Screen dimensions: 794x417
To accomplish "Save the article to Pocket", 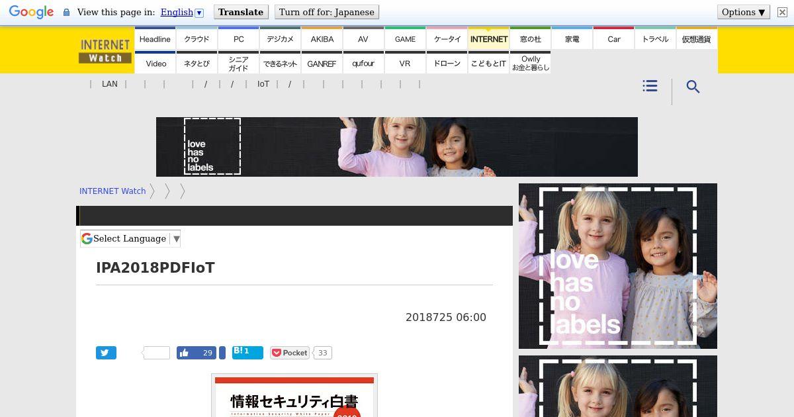I will coord(289,353).
